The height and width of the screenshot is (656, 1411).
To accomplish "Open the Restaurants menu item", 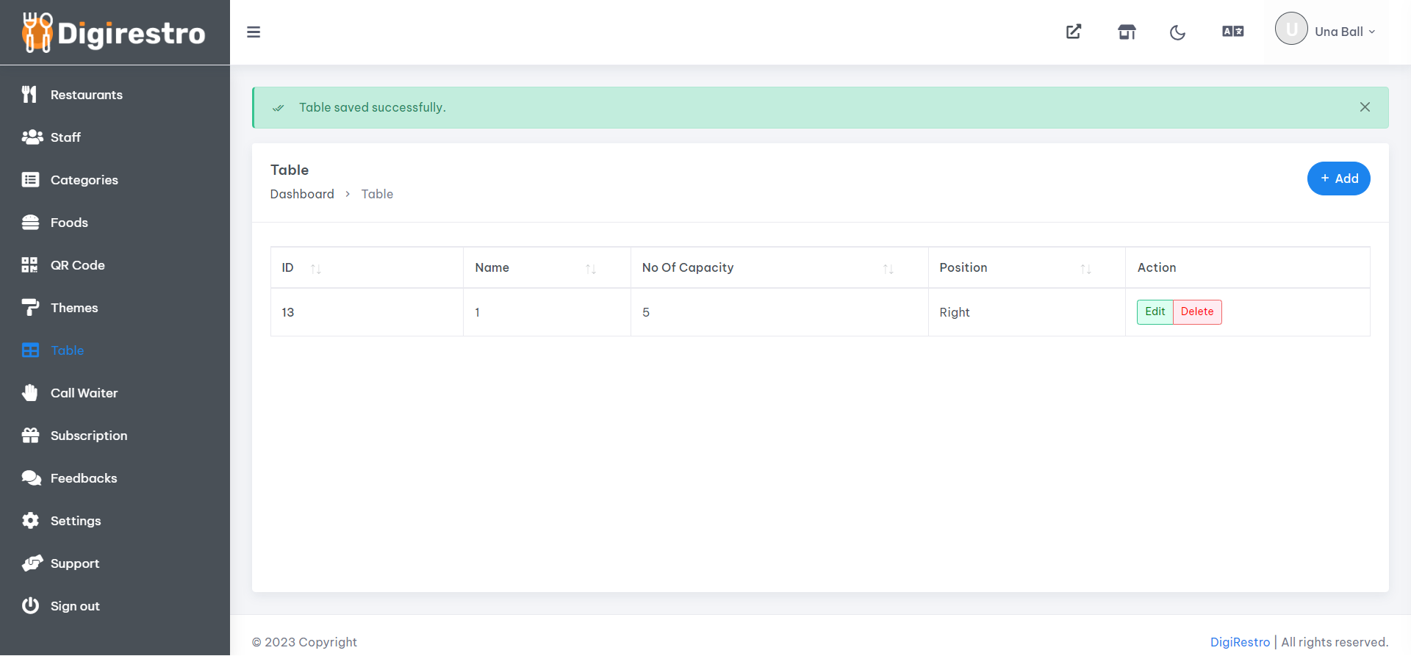I will coord(86,95).
